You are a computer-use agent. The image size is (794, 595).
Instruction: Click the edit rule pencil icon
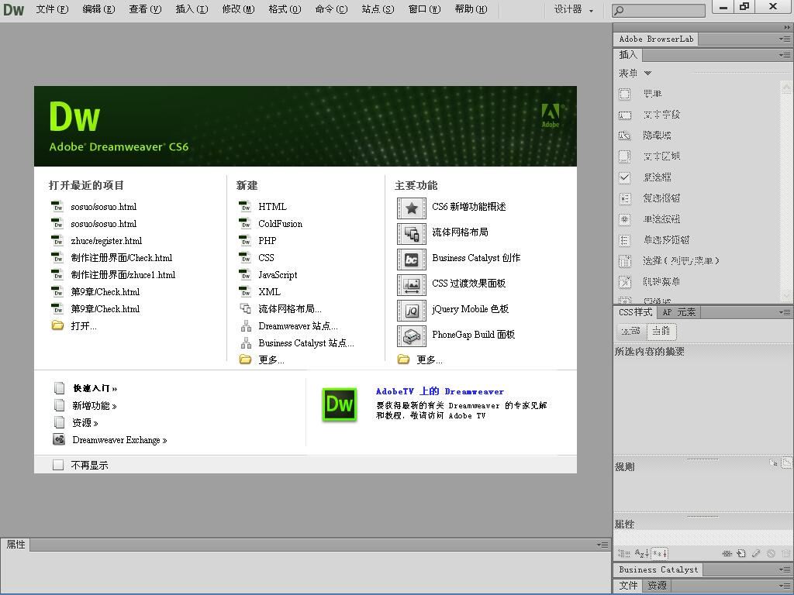tap(756, 553)
